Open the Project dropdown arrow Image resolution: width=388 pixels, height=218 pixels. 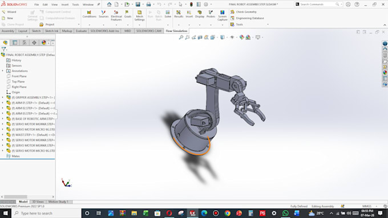(x=79, y=24)
